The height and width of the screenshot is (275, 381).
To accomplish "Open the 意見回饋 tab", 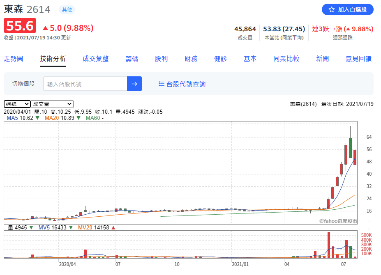I will tap(359, 59).
